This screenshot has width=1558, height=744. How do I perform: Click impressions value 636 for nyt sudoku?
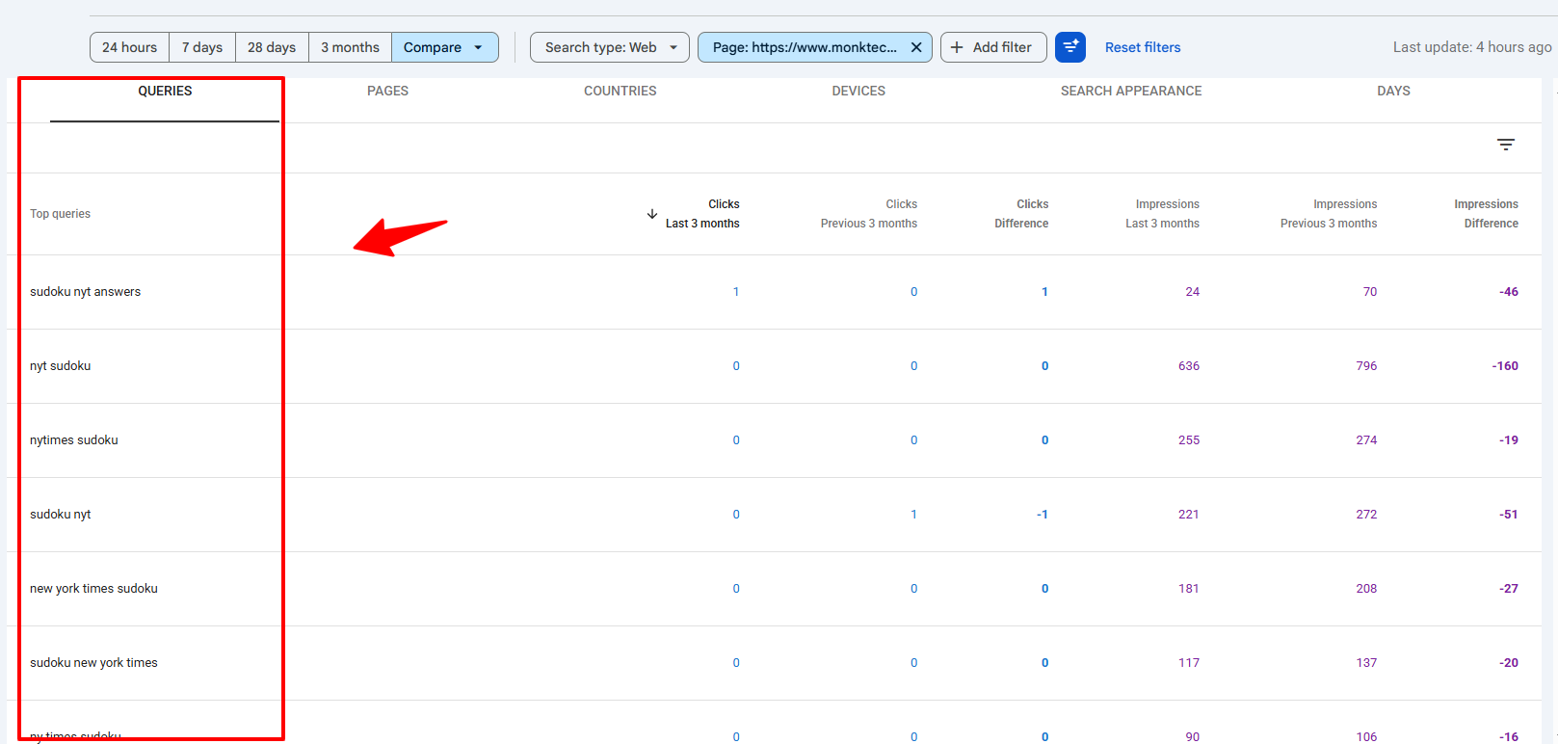click(x=1189, y=366)
